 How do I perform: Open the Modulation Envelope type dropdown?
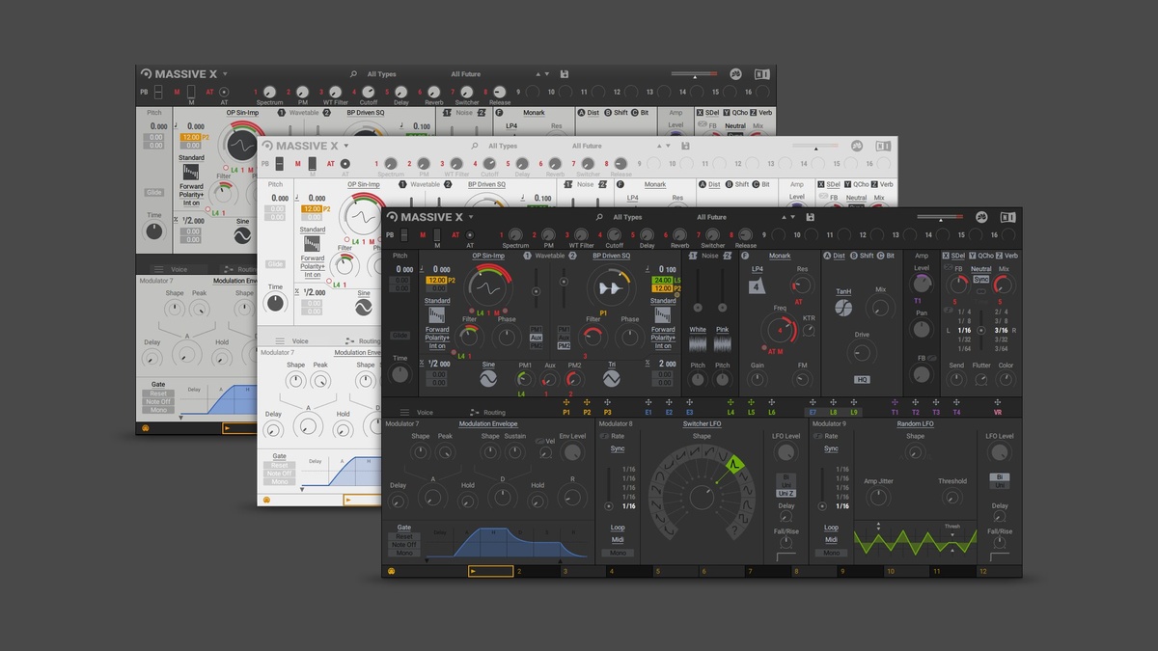[x=488, y=423]
